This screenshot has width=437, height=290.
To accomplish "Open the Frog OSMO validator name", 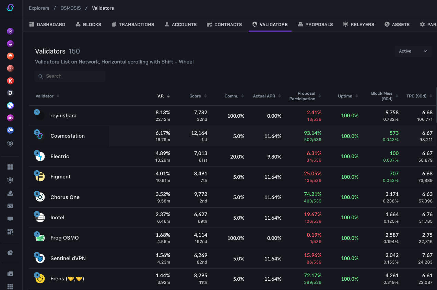I will tap(64, 238).
